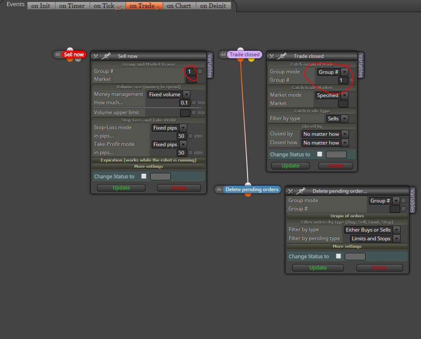Click status color box in Sell now panel
This screenshot has width=421, height=339.
click(160, 177)
